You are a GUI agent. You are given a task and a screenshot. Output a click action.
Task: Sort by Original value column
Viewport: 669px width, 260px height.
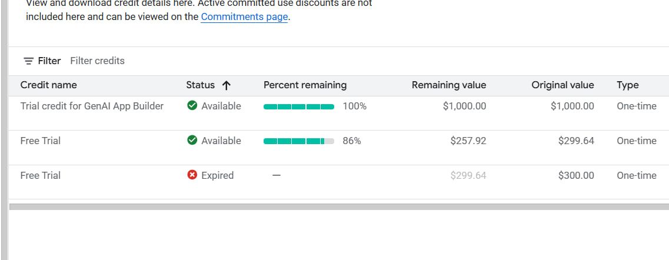pos(563,85)
